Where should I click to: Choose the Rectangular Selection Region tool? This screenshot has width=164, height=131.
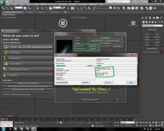[33, 8]
